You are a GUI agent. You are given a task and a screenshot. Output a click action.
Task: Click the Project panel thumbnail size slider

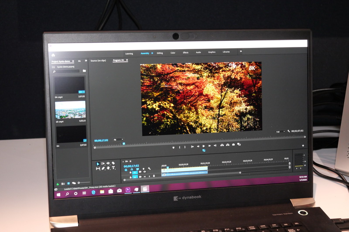coord(84,183)
